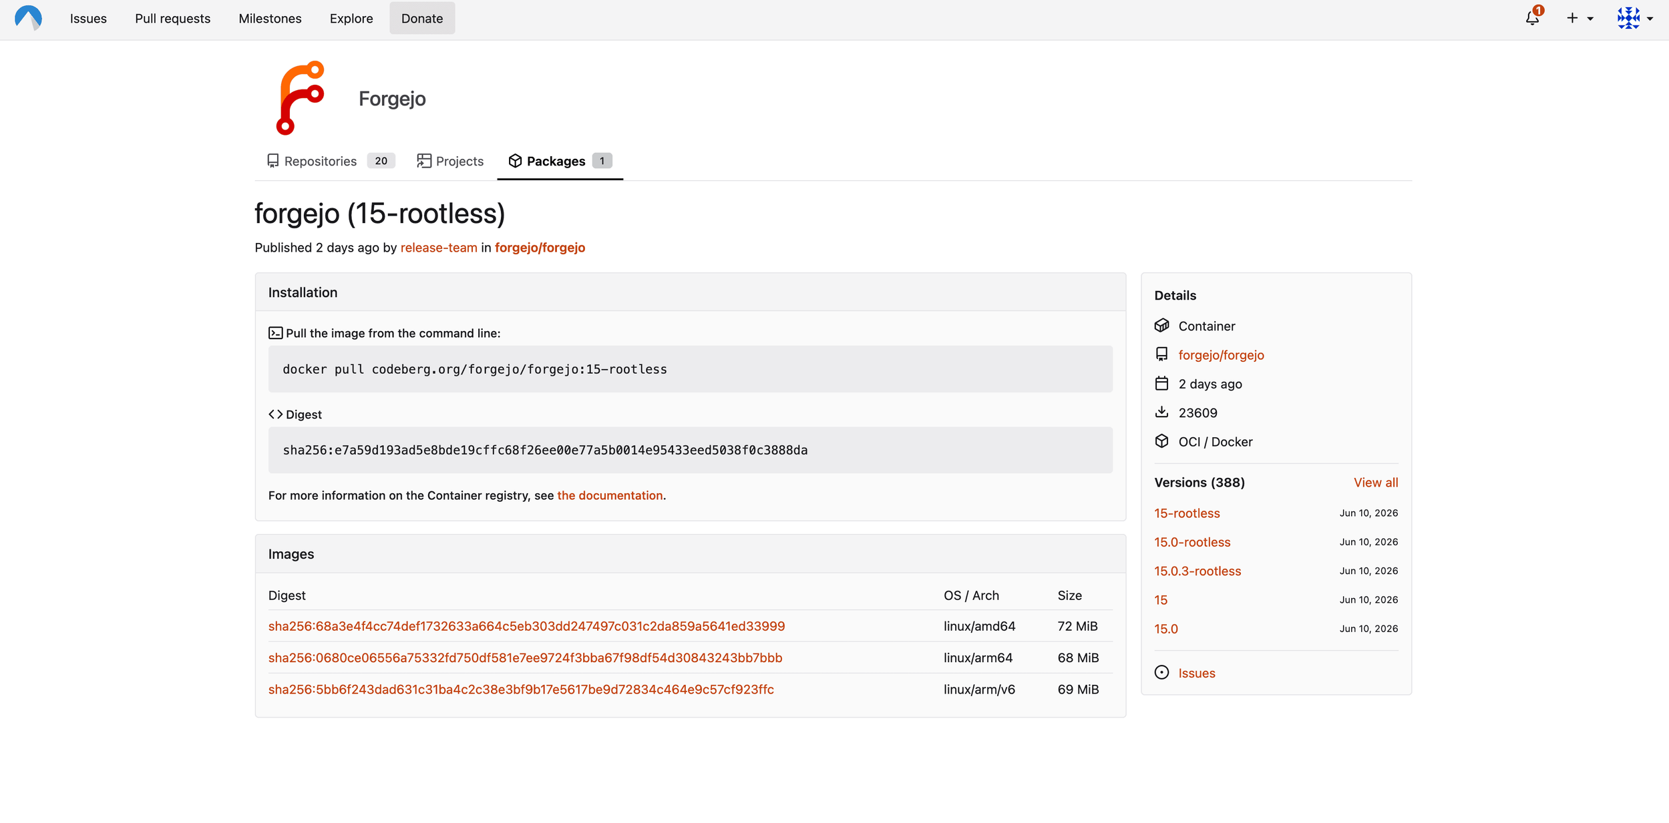Open the notifications bell icon

pyautogui.click(x=1533, y=18)
